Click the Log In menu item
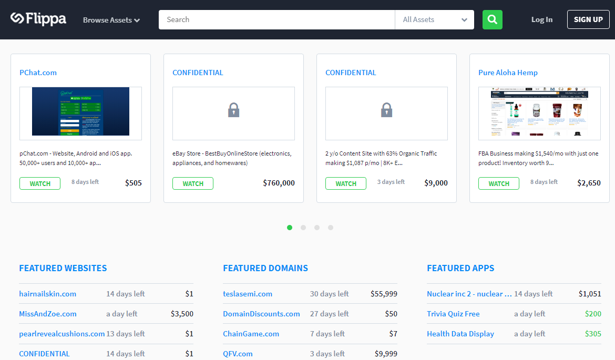 click(x=541, y=19)
